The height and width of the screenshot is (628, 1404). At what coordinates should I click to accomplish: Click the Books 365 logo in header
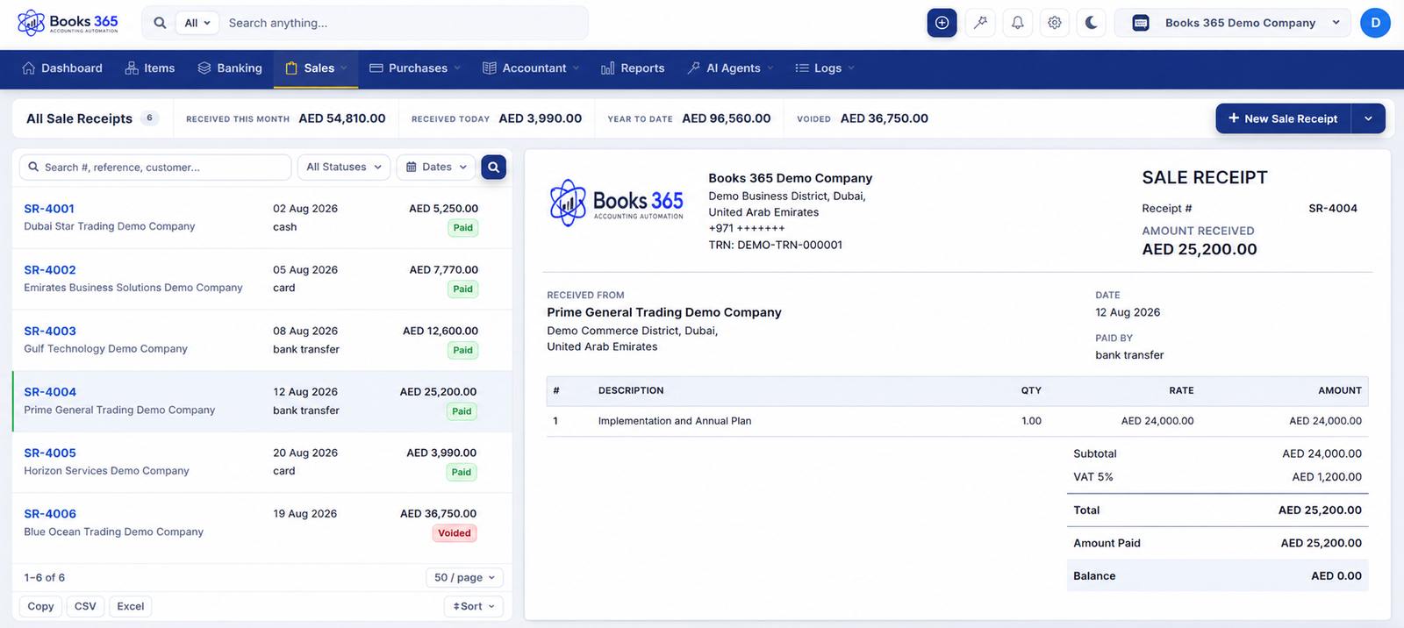(x=68, y=23)
